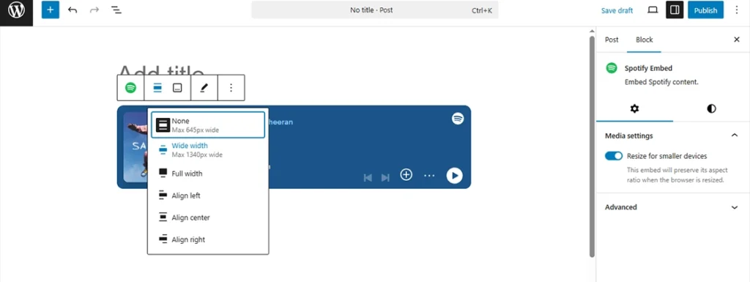The height and width of the screenshot is (282, 750).
Task: Open the editor options three-dot menu
Action: tap(737, 10)
